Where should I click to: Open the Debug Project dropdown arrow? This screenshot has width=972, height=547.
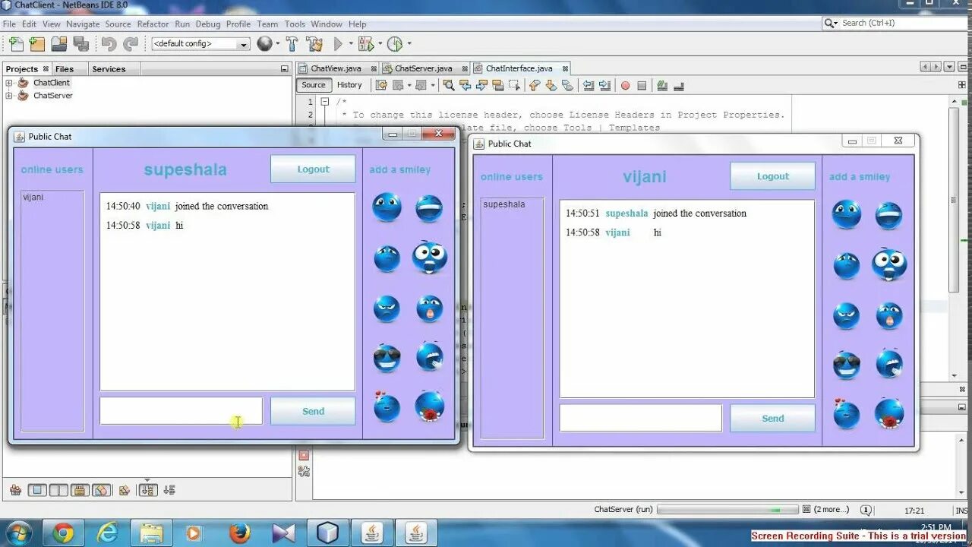point(380,44)
